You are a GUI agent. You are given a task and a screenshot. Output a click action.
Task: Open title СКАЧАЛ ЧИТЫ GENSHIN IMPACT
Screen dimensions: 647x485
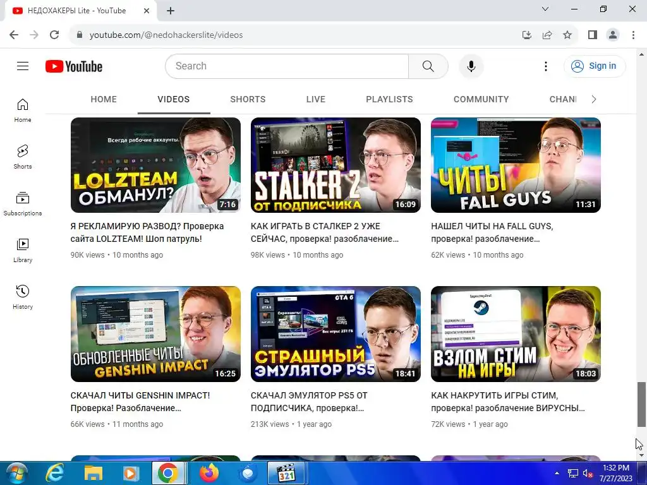pos(140,402)
